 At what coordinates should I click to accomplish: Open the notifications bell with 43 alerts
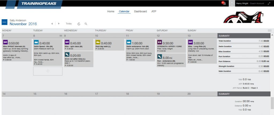click(223, 3)
